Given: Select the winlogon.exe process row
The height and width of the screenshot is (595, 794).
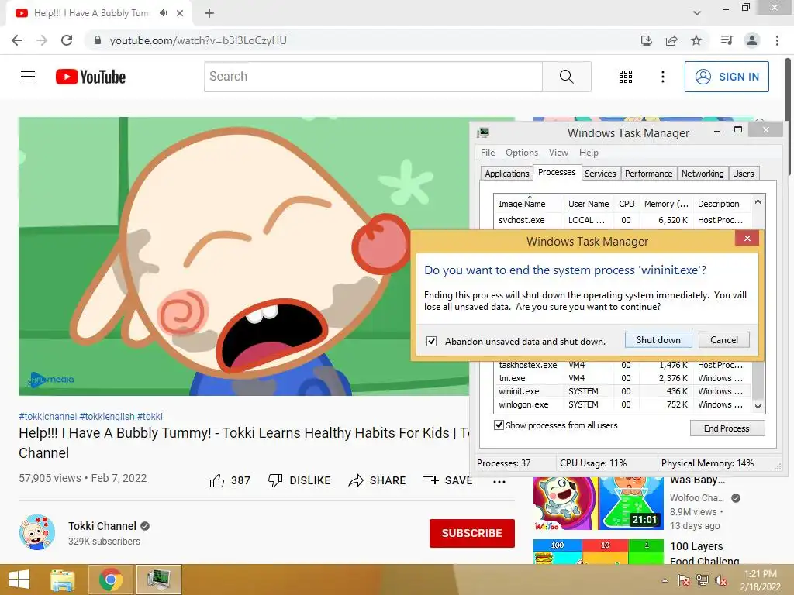Looking at the screenshot, I should (623, 404).
